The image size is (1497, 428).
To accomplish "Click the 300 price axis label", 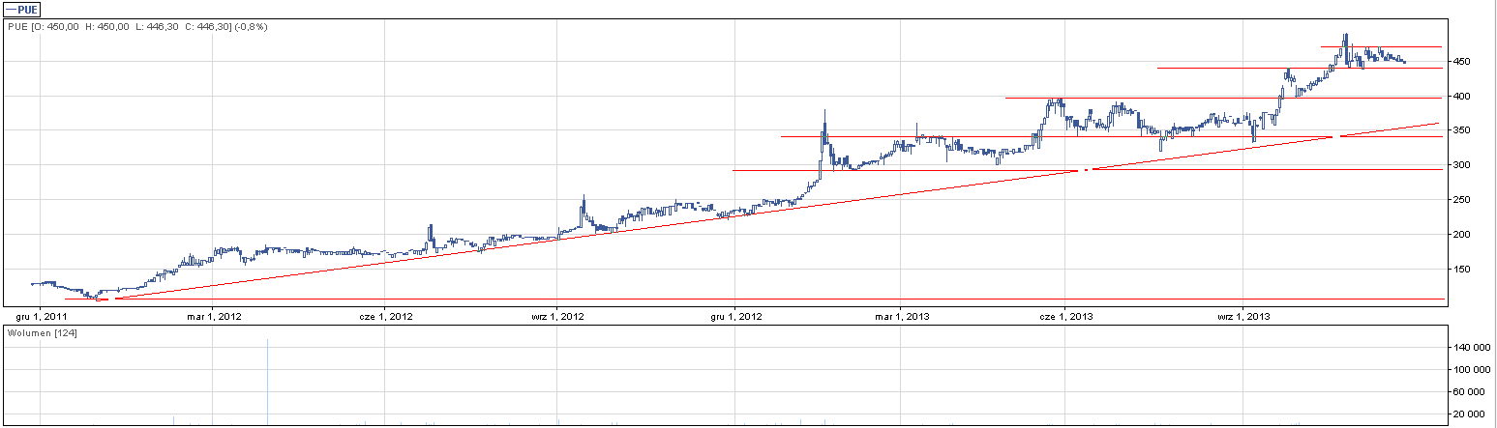I will coord(1462,165).
